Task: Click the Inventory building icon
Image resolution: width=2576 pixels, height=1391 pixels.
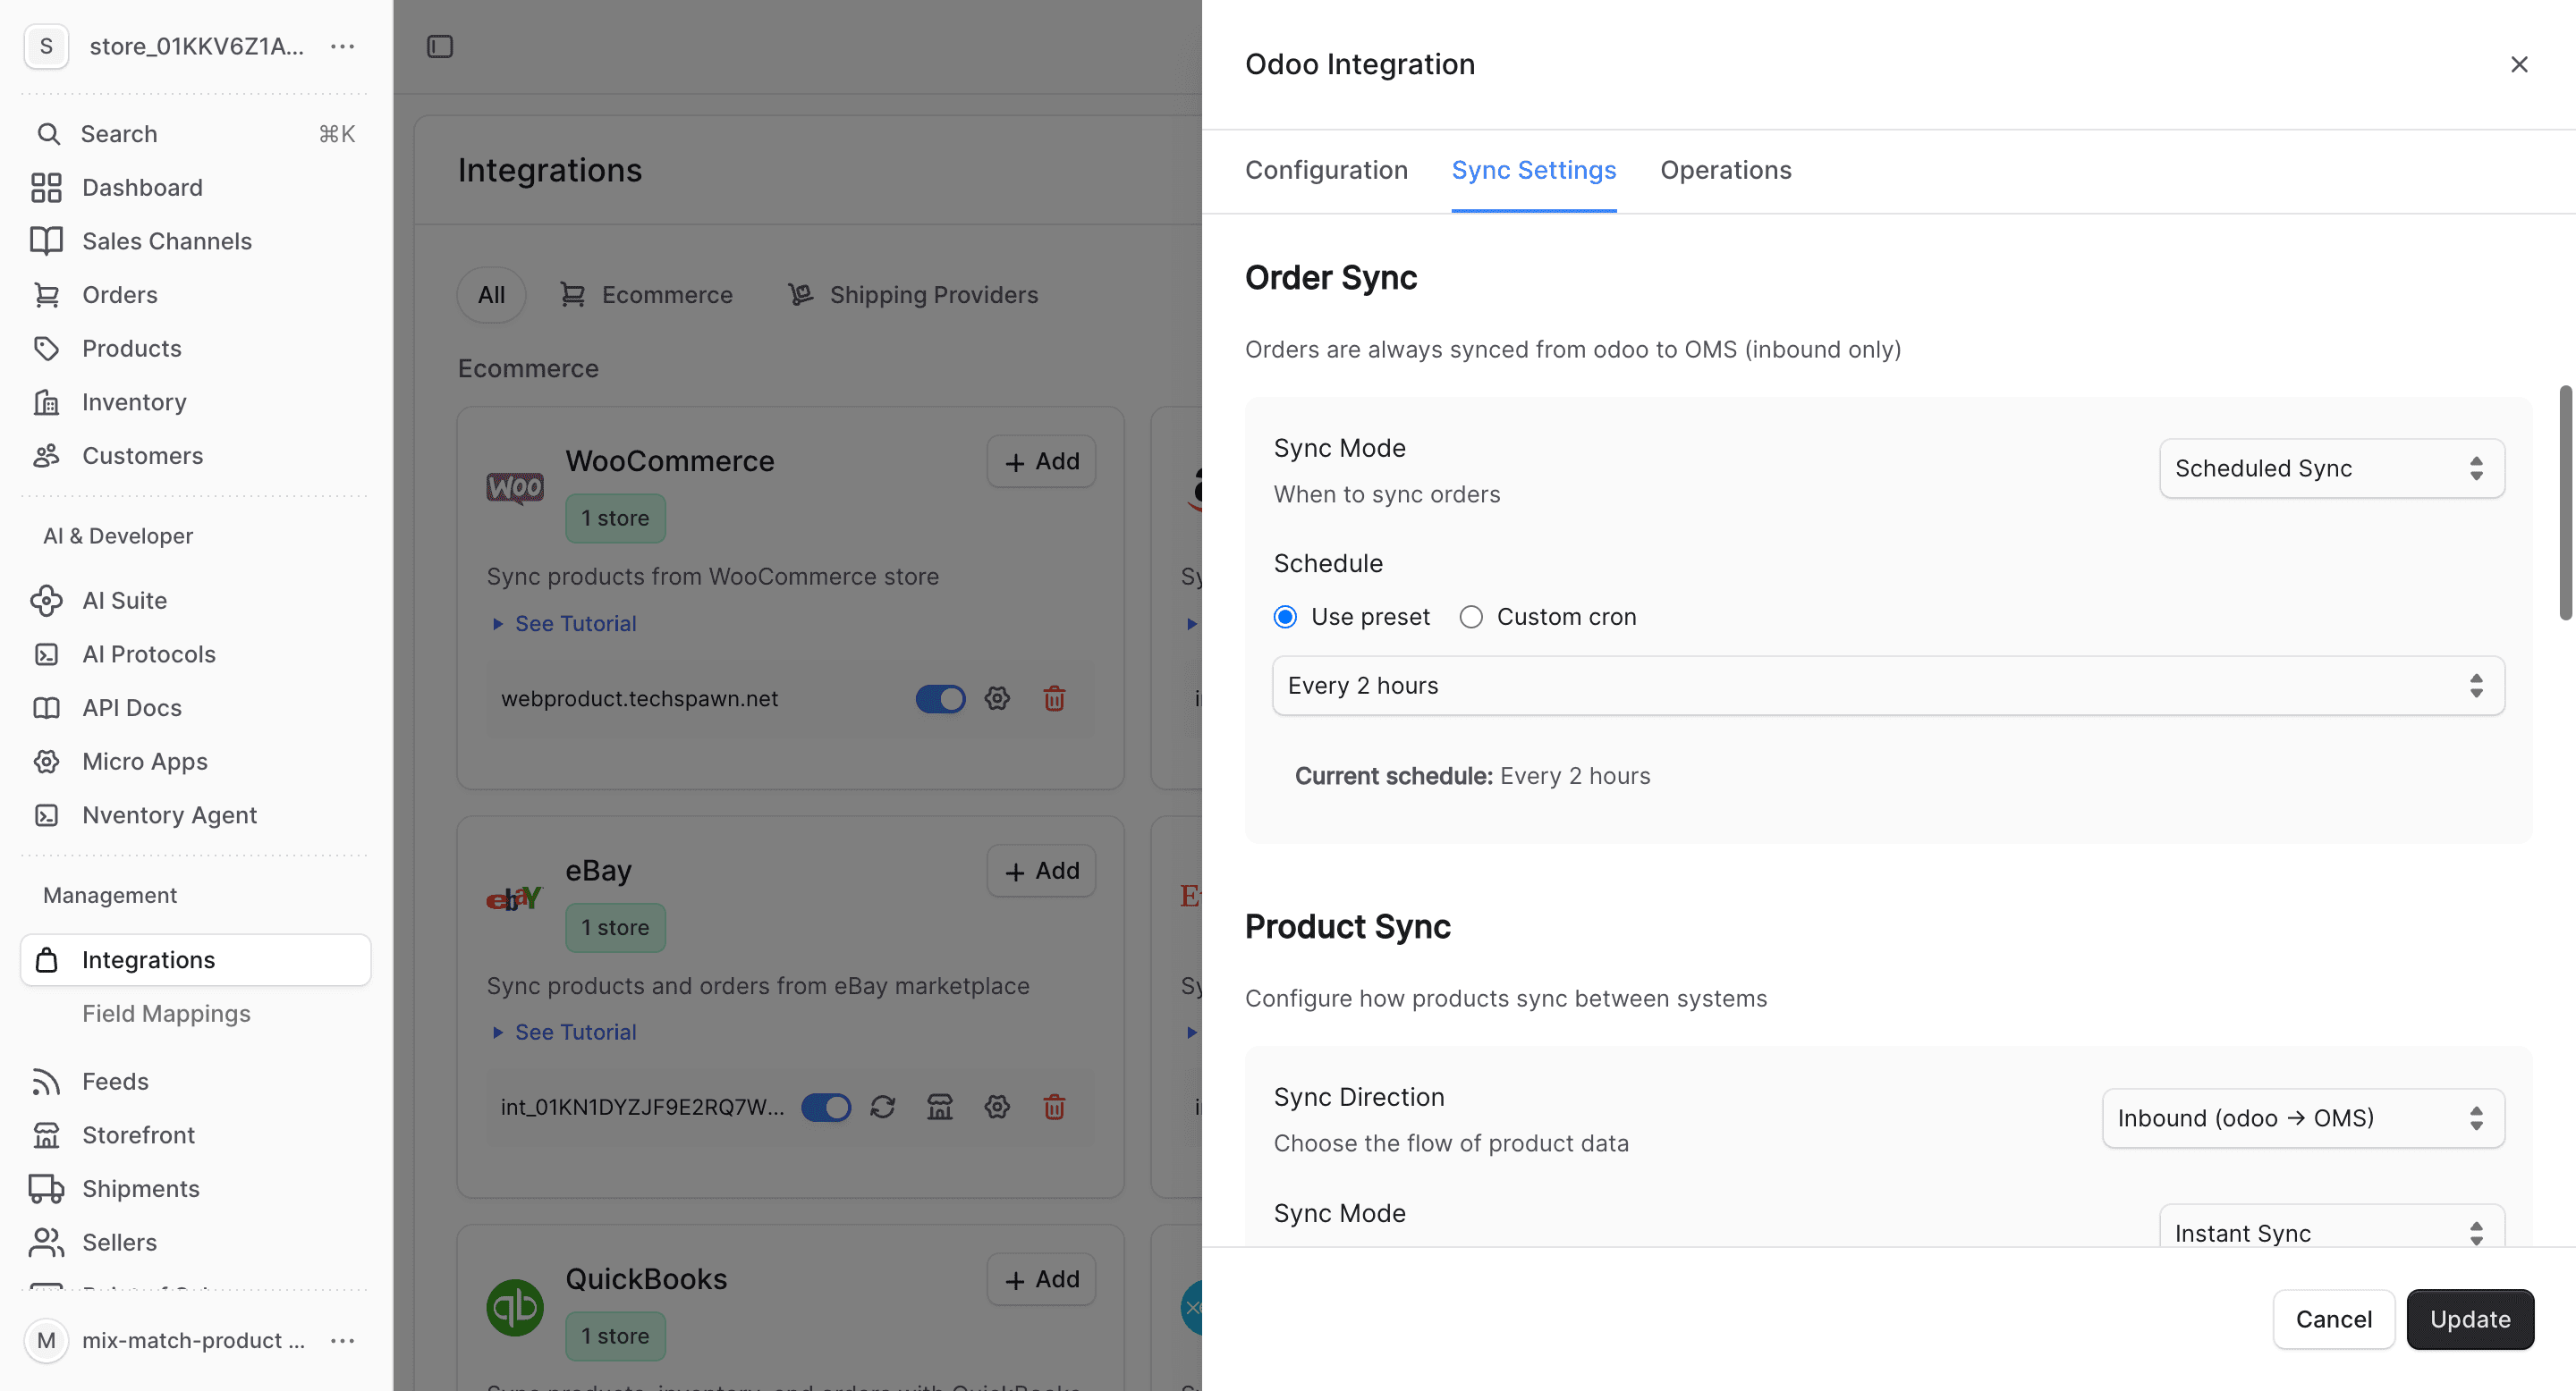Action: coord(46,401)
